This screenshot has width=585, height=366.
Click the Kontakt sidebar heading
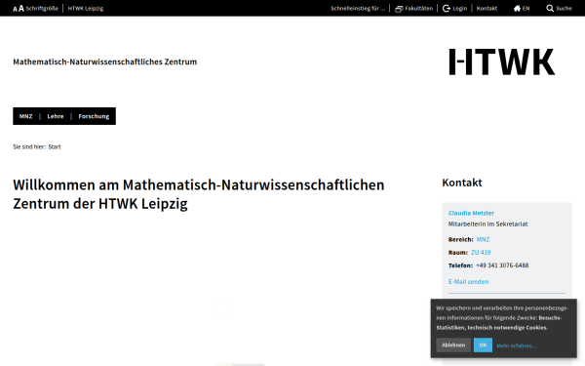[x=462, y=183]
